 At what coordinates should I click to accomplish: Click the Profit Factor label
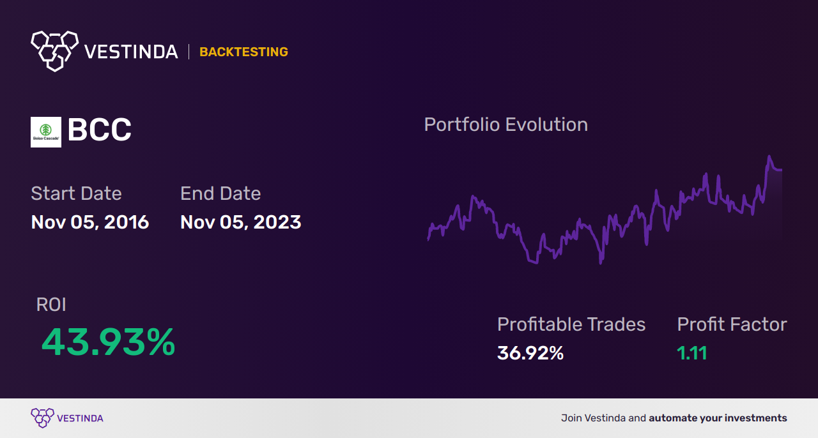732,324
